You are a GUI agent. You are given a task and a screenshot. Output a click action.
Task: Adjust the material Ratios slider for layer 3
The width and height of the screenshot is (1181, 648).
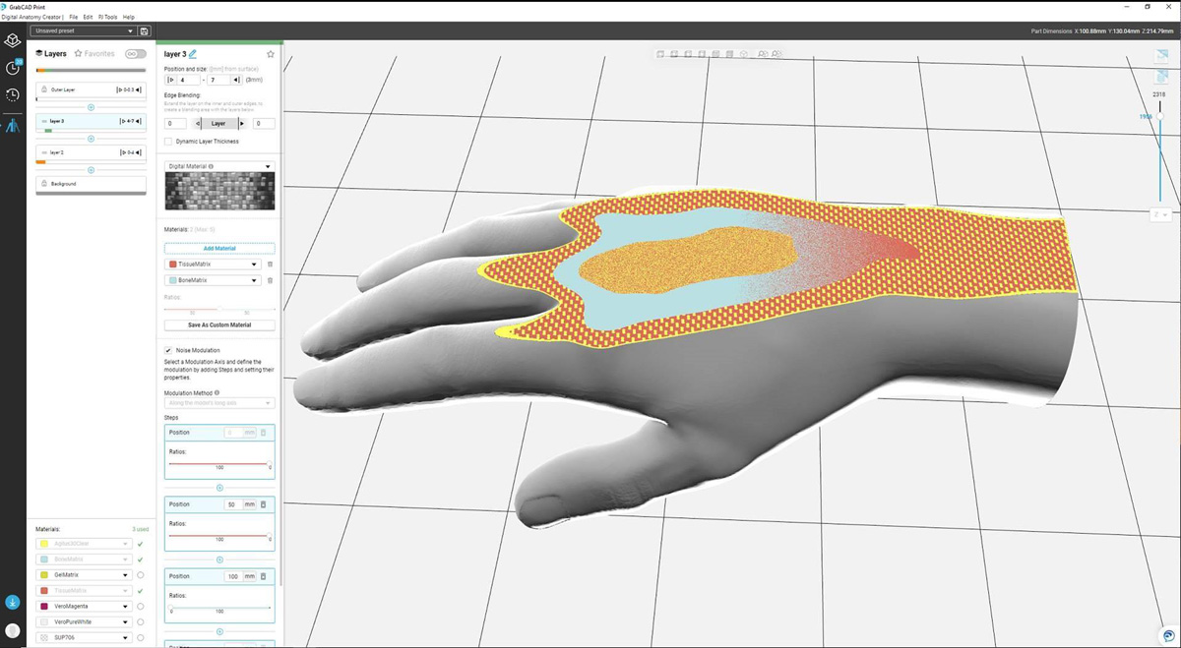pos(219,309)
